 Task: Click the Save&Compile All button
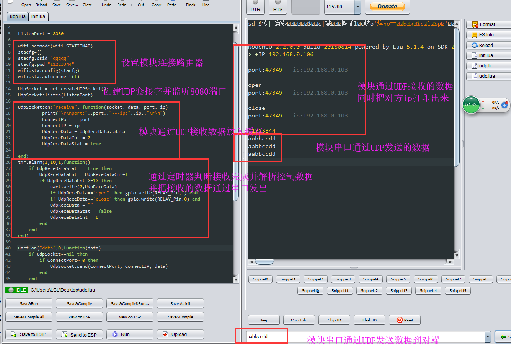click(x=29, y=317)
